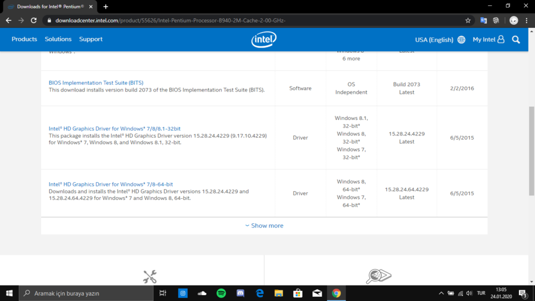Click Software type cell in BITS row
Image resolution: width=535 pixels, height=301 pixels.
pos(300,88)
